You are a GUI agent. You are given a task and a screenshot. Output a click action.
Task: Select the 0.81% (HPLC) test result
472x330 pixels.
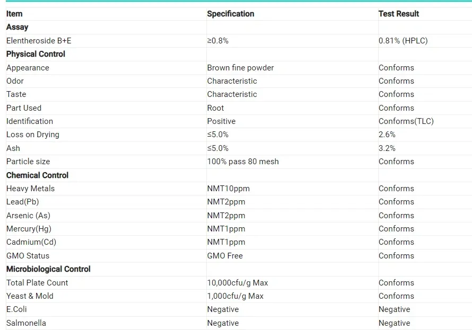403,41
